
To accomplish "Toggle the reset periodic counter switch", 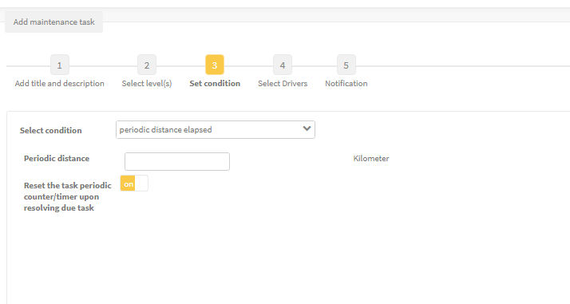I will 134,184.
